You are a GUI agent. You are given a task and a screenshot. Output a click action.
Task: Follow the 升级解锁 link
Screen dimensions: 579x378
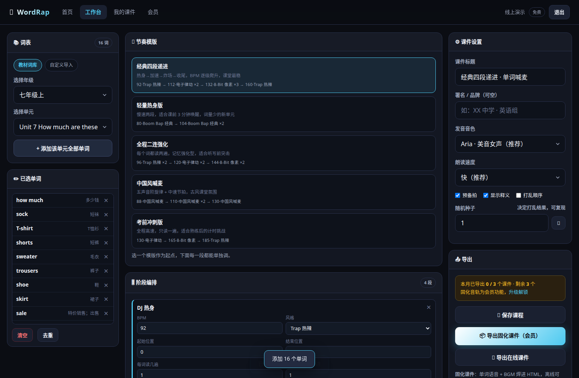518,292
